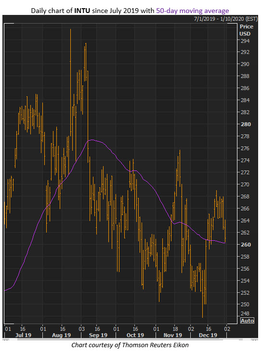Select the Aug 19 month label
This screenshot has width=262, height=352.
coord(61,335)
